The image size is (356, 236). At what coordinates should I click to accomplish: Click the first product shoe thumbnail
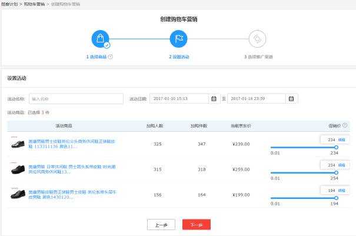pyautogui.click(x=18, y=144)
